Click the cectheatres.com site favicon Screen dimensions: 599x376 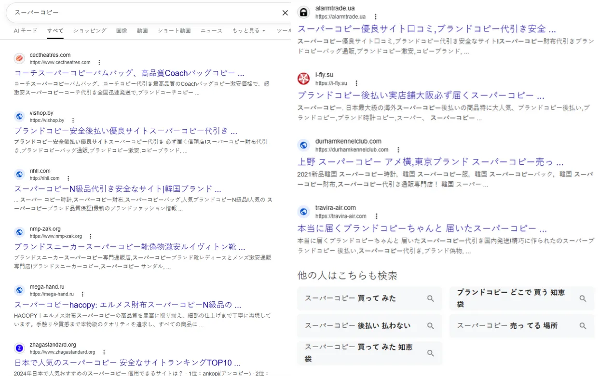pyautogui.click(x=19, y=58)
